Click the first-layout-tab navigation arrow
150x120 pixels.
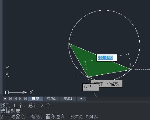tap(11, 98)
